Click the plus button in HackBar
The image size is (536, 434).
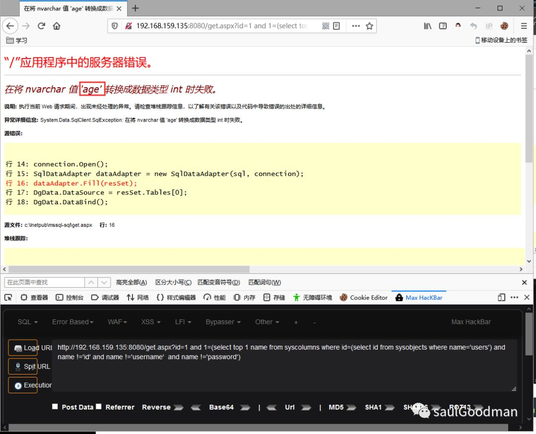point(296,322)
